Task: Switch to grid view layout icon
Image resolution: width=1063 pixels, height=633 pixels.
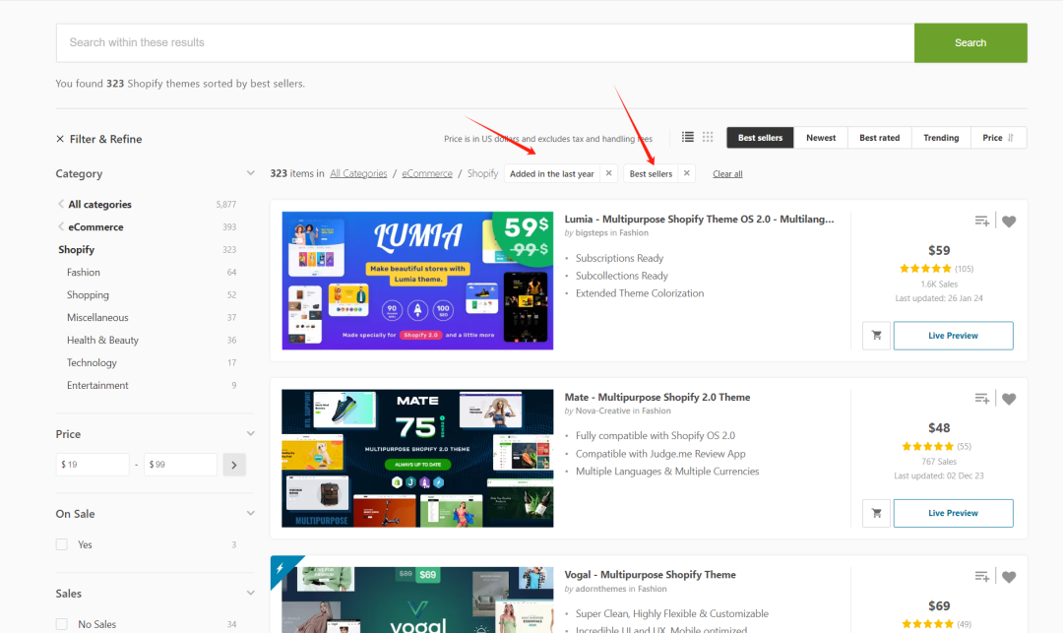Action: [x=708, y=138]
